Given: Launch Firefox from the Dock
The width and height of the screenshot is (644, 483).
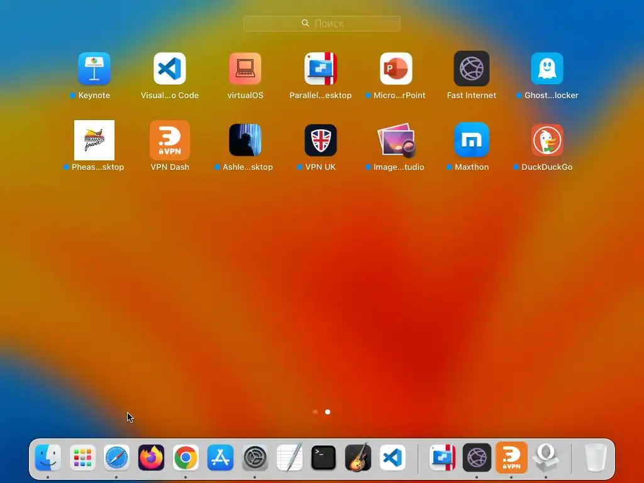Looking at the screenshot, I should pyautogui.click(x=151, y=457).
